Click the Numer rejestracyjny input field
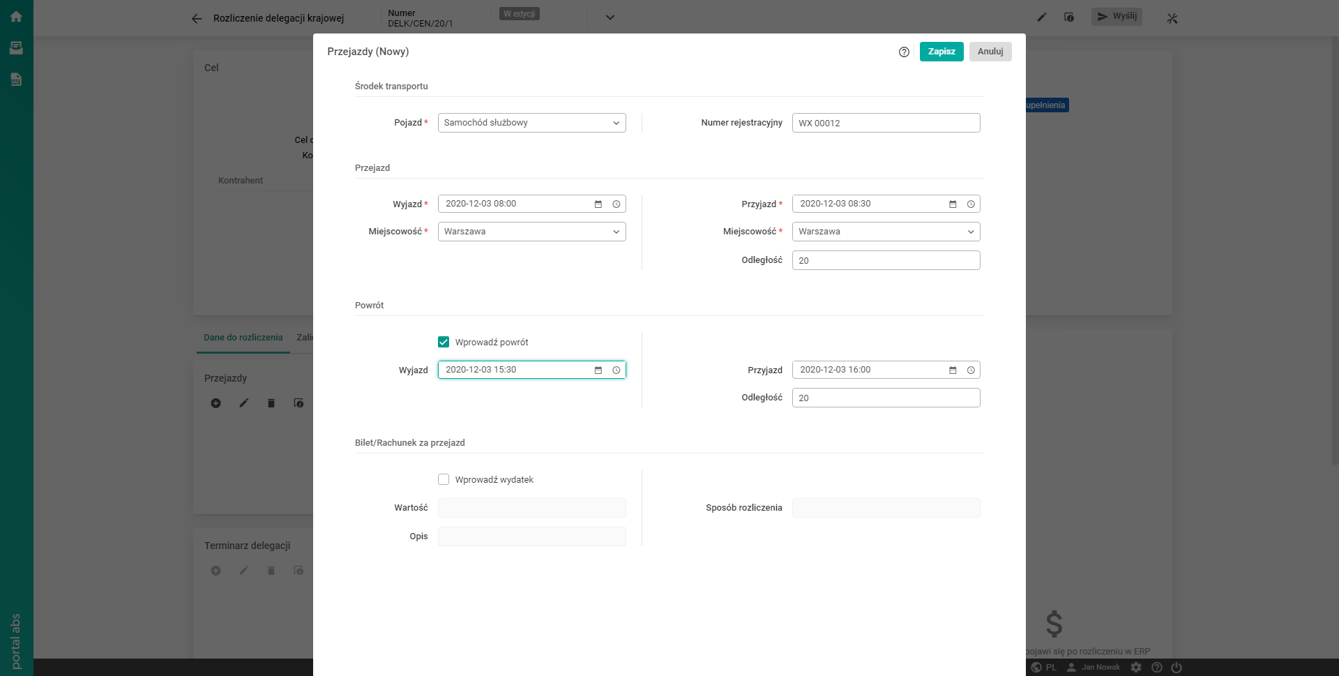Screen dimensions: 1339x676 pos(886,123)
